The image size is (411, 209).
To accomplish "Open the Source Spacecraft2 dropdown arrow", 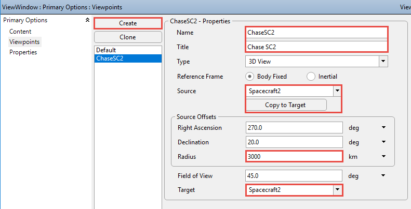I will (337, 91).
